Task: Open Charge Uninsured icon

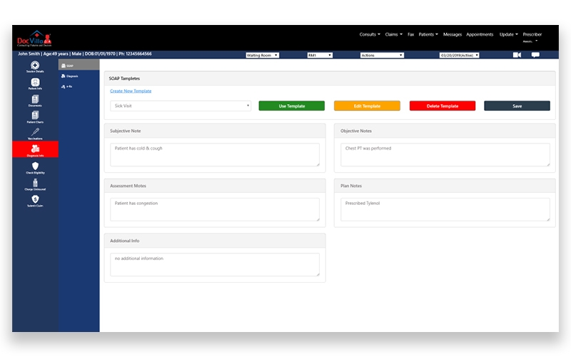Action: pyautogui.click(x=35, y=185)
